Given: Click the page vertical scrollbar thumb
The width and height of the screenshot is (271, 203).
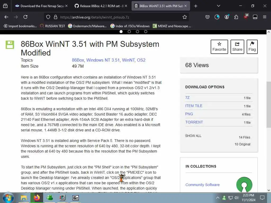Looking at the screenshot, I should click(x=269, y=104).
